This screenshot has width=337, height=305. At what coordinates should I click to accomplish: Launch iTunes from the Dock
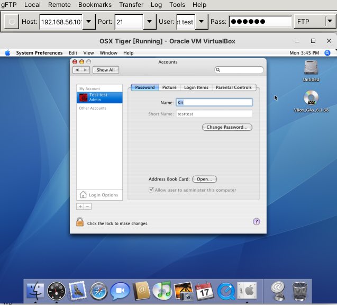click(x=162, y=291)
